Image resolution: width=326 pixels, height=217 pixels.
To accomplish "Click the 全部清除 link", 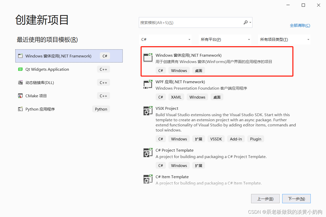I will point(300,25).
